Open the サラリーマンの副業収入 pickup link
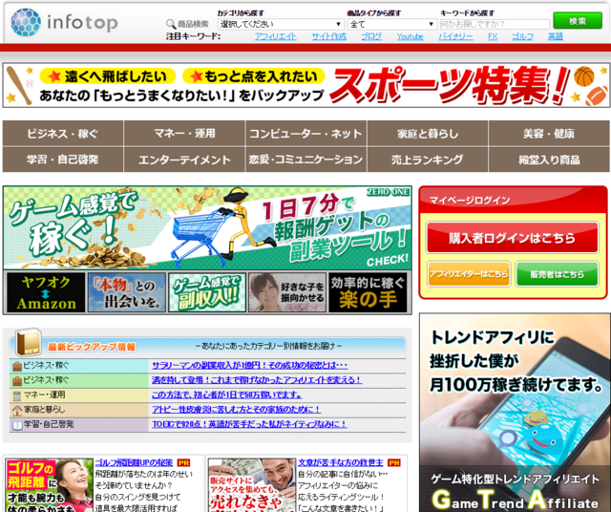This screenshot has width=611, height=512. (249, 366)
